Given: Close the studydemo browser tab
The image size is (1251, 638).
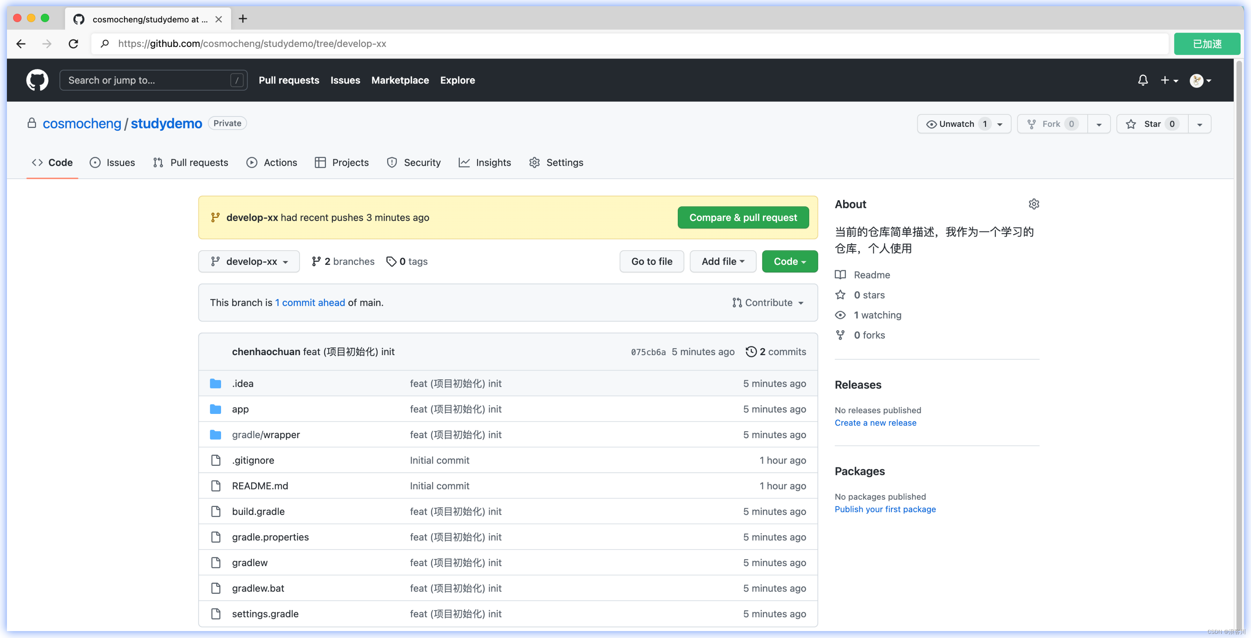Looking at the screenshot, I should [218, 19].
